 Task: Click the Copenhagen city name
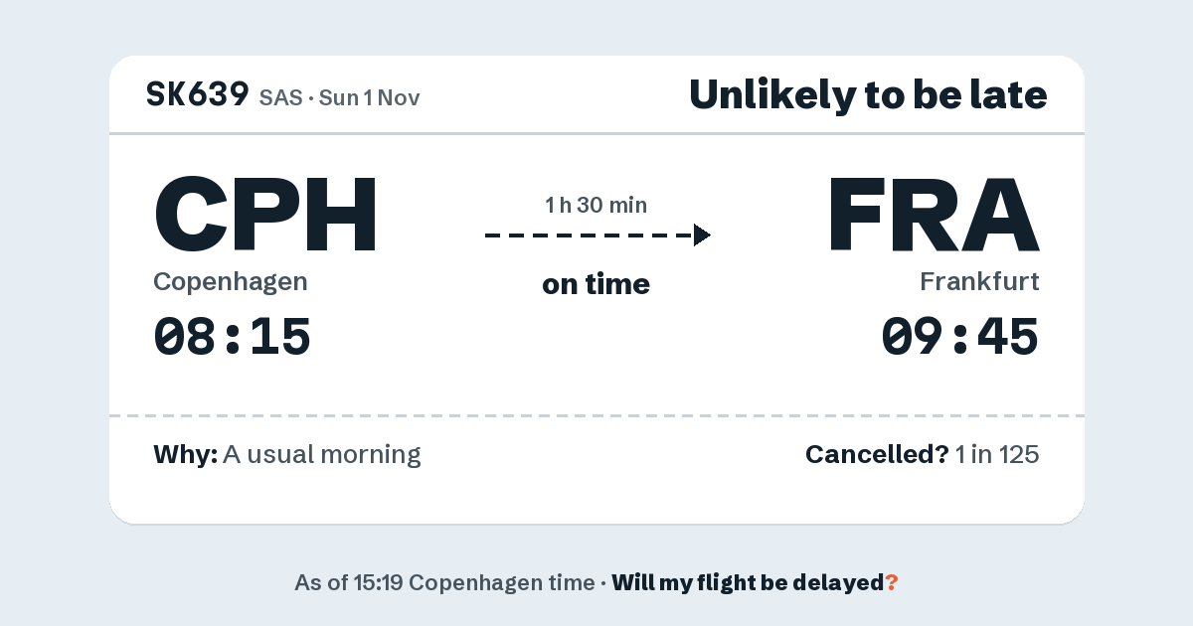tap(231, 282)
